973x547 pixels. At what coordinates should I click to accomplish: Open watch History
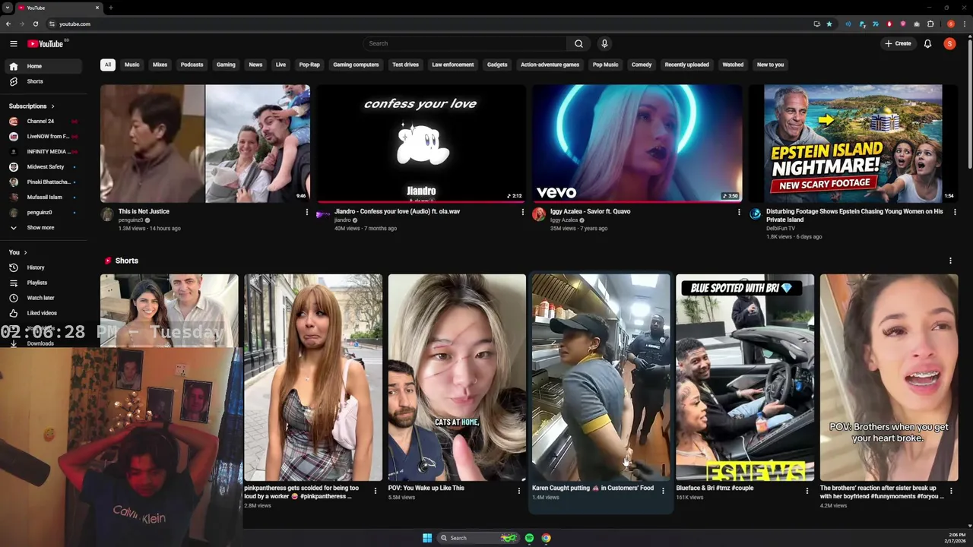(x=43, y=267)
